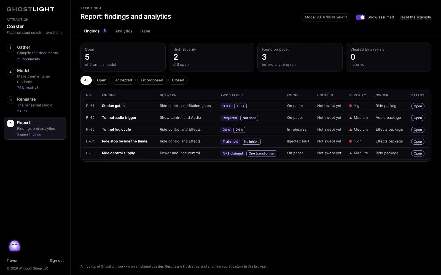Filter findings by Fix proposed
This screenshot has width=441, height=275.
point(152,80)
